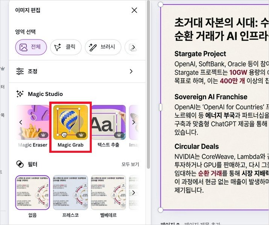
Task: Show more filters with right arrow
Action: coord(134,193)
